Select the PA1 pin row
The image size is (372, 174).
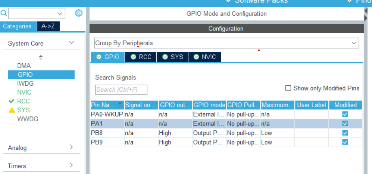point(226,123)
